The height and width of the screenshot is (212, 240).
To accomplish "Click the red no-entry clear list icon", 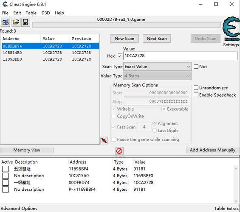I will [119, 151].
